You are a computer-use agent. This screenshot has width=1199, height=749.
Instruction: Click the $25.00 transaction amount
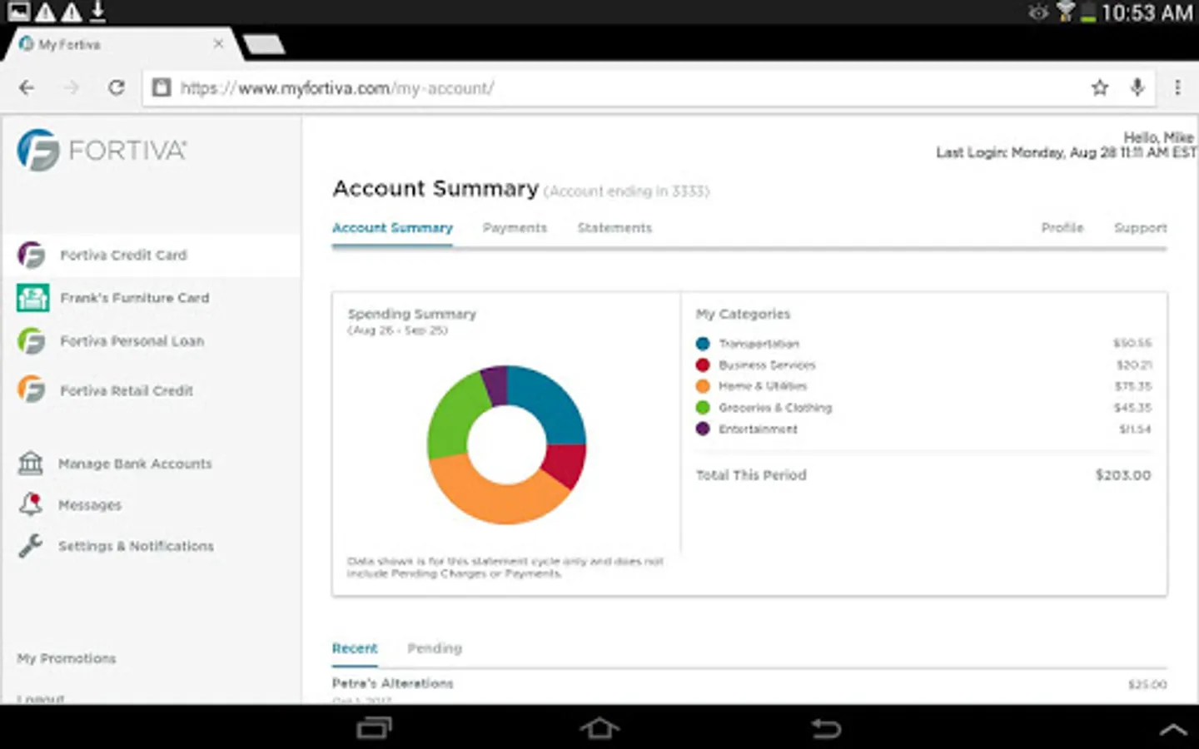tap(1147, 684)
